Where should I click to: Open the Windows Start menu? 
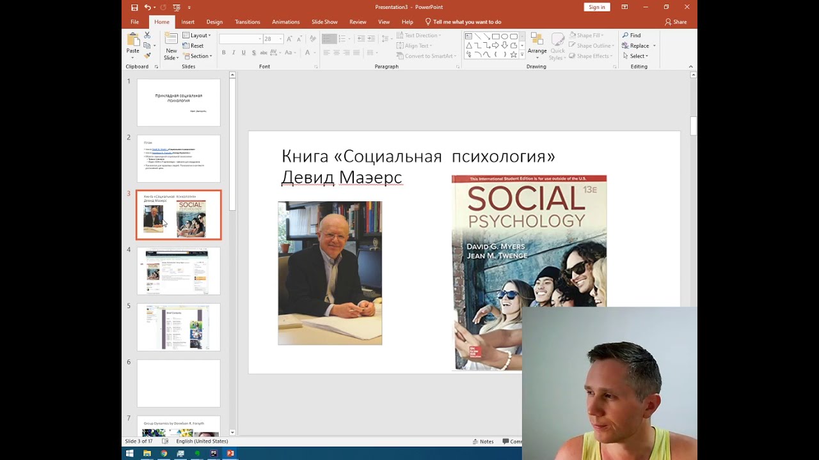[x=130, y=454]
